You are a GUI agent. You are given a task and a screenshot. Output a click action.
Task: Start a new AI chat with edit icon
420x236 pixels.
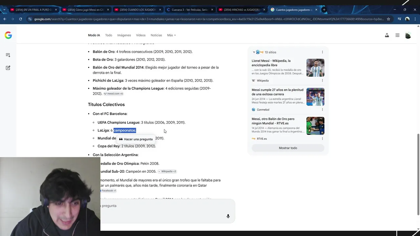click(8, 68)
